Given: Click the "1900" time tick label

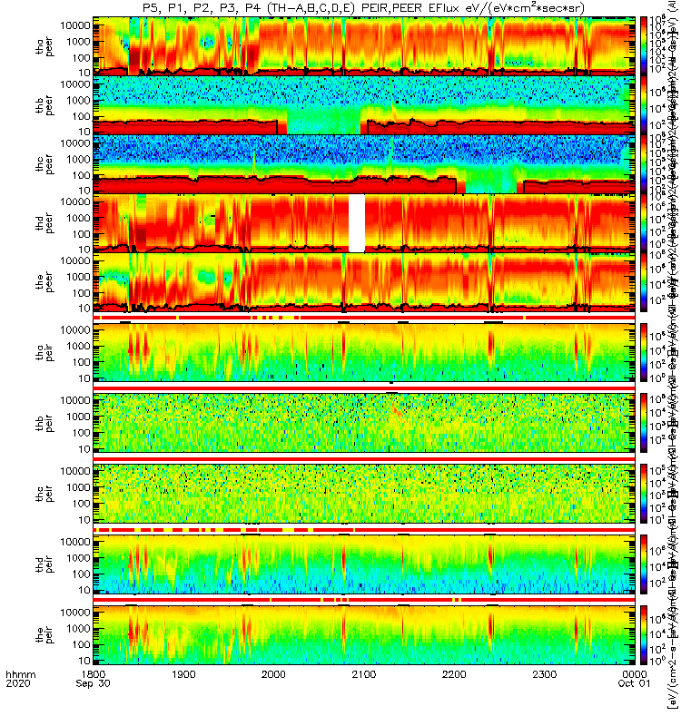Looking at the screenshot, I should [x=183, y=674].
